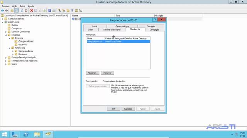Go up one level using the toolbar folder icon
247x138 pixels.
click(x=12, y=11)
